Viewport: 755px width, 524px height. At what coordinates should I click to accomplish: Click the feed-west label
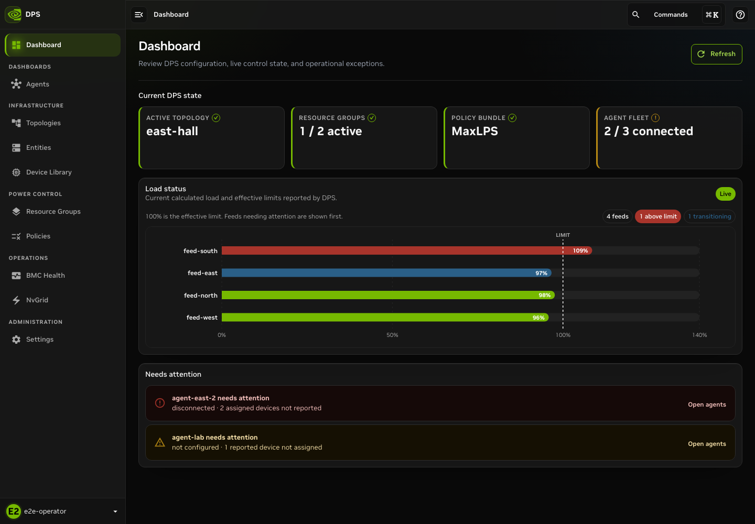click(x=202, y=318)
